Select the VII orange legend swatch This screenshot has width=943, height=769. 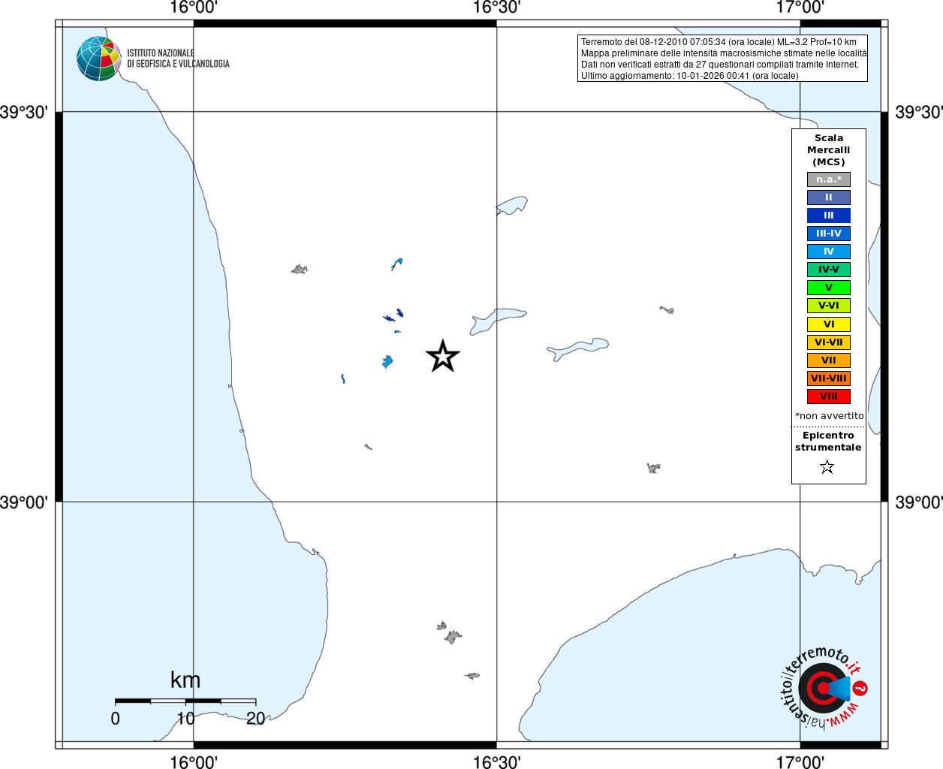point(829,360)
